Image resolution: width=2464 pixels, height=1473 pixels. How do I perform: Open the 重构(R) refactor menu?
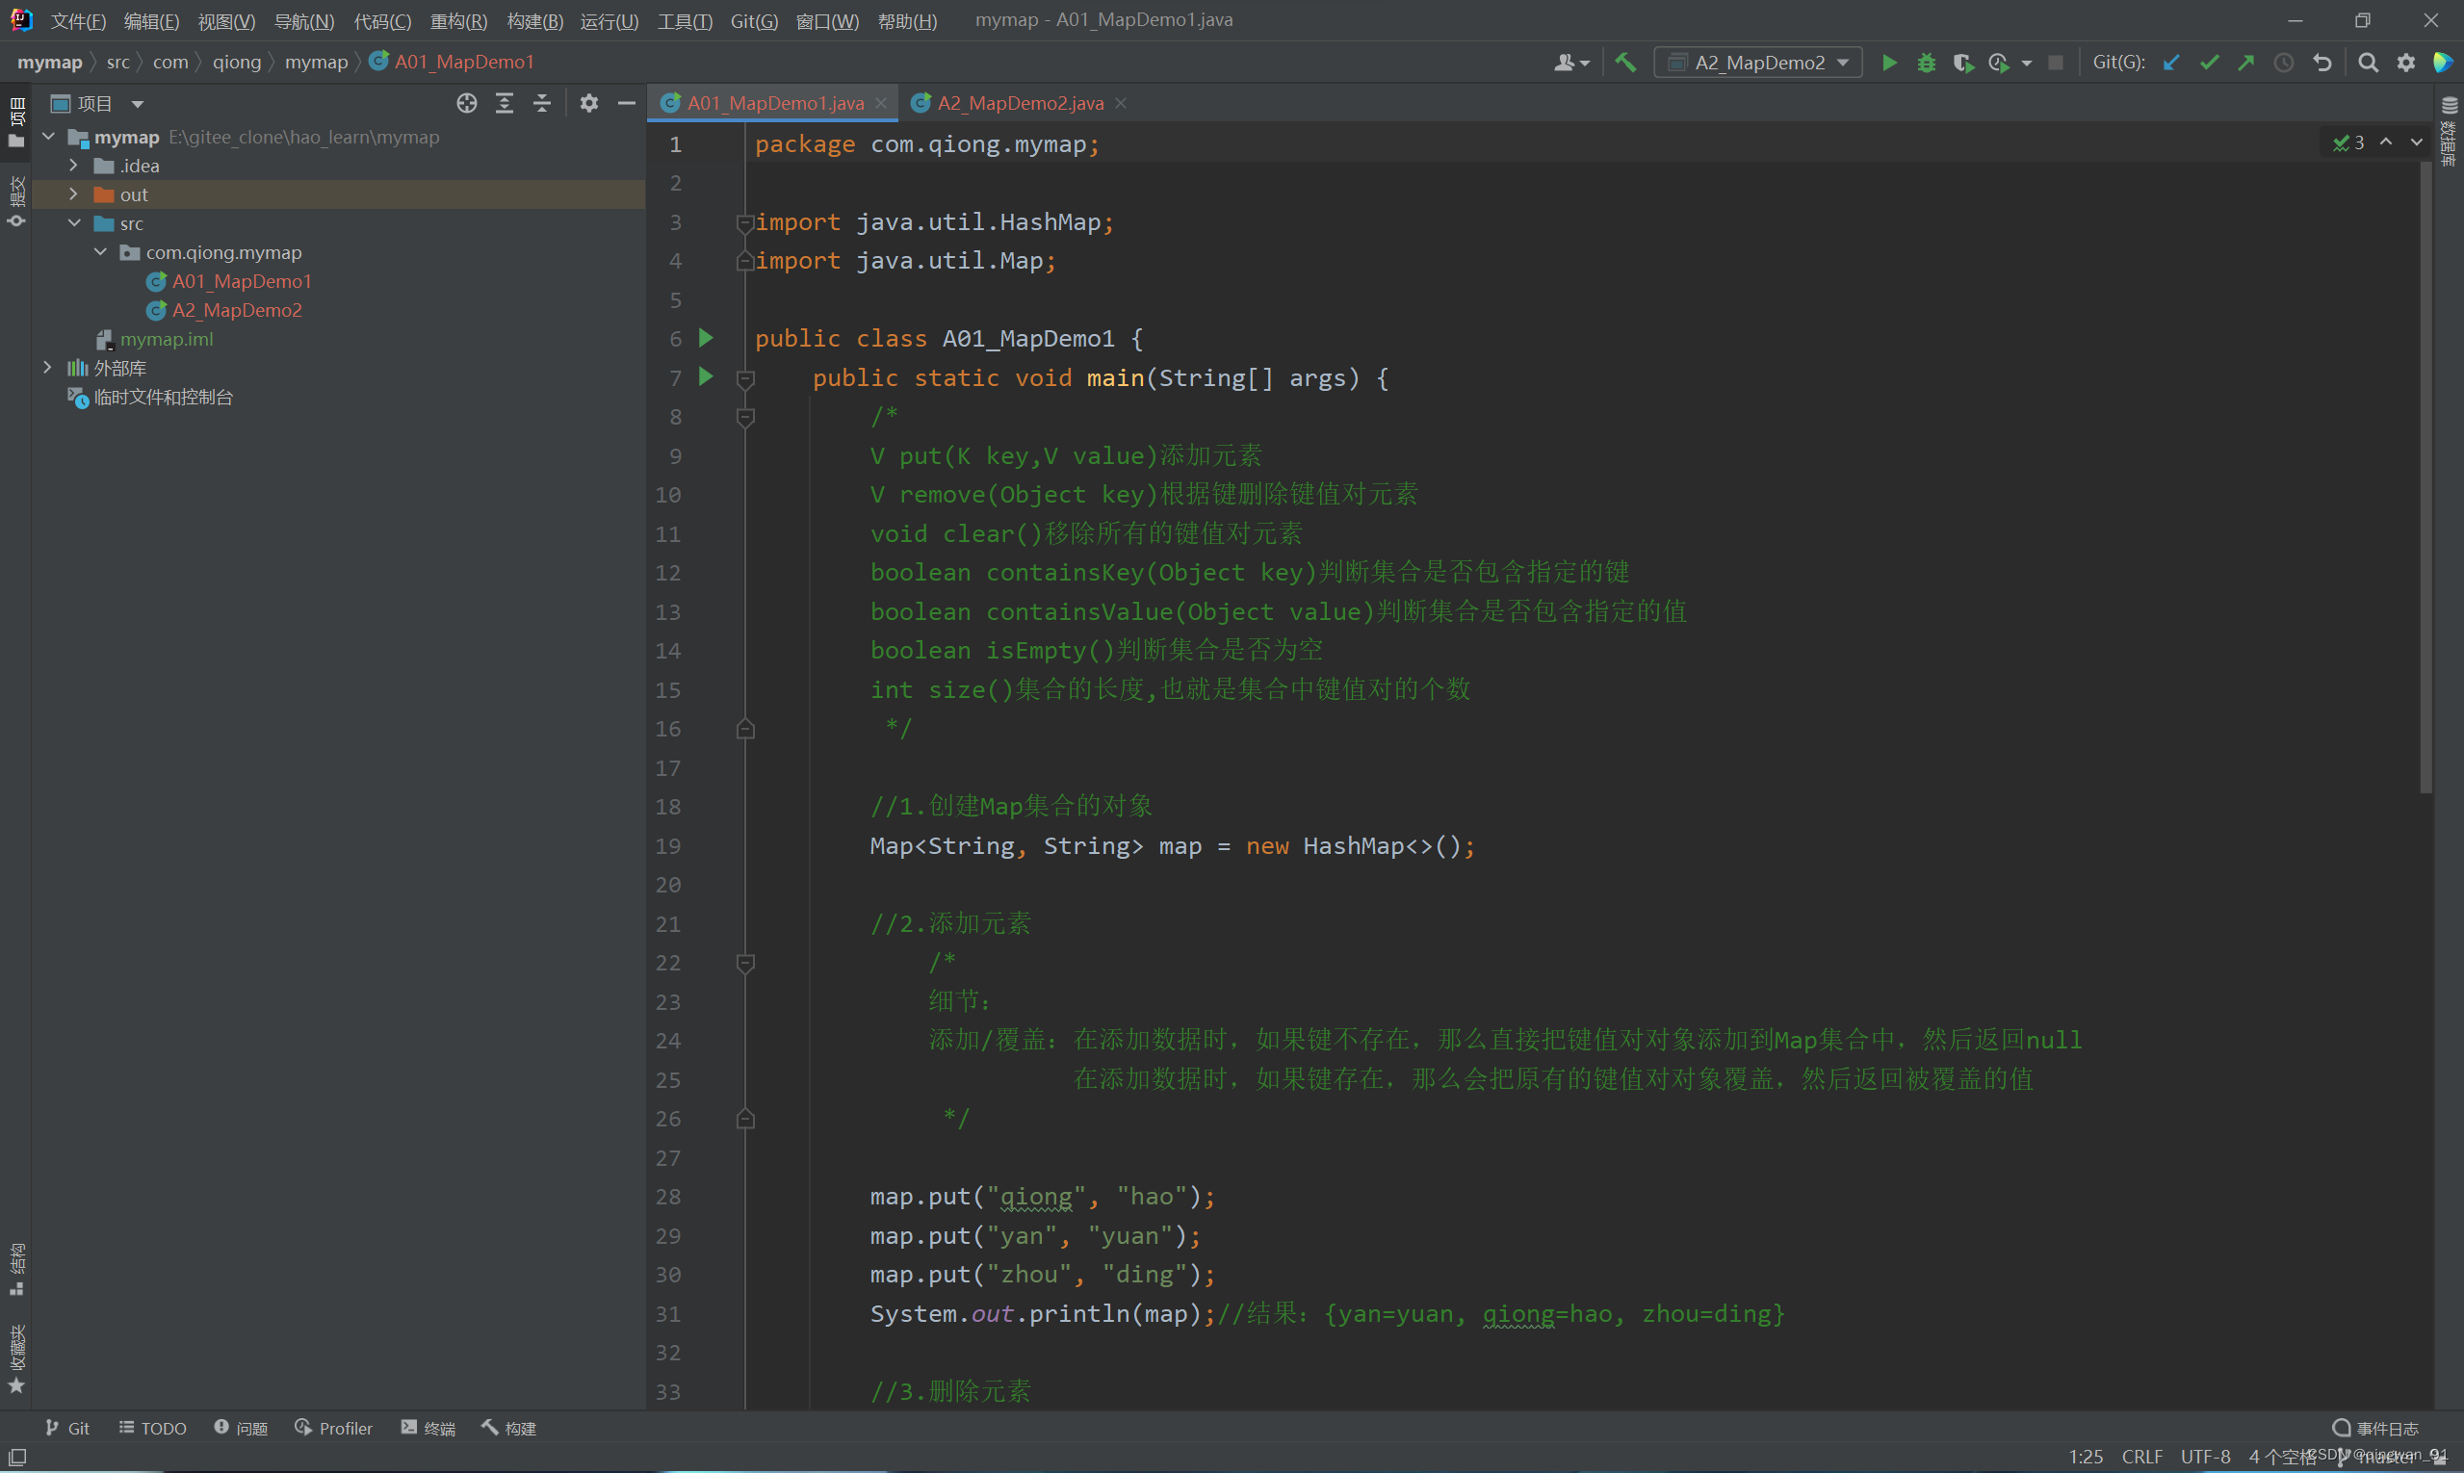tap(457, 21)
